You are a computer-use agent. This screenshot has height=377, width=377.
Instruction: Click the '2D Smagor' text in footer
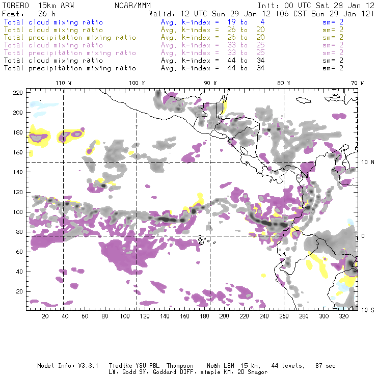tap(253, 372)
